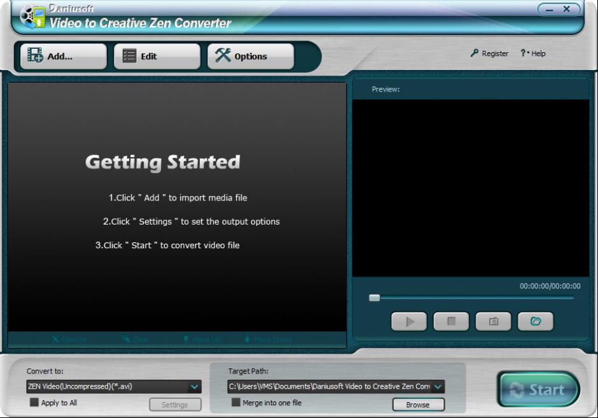Click the '2.Click Settings to set the output options' line
Viewport: 598px width, 418px height.
coord(191,221)
